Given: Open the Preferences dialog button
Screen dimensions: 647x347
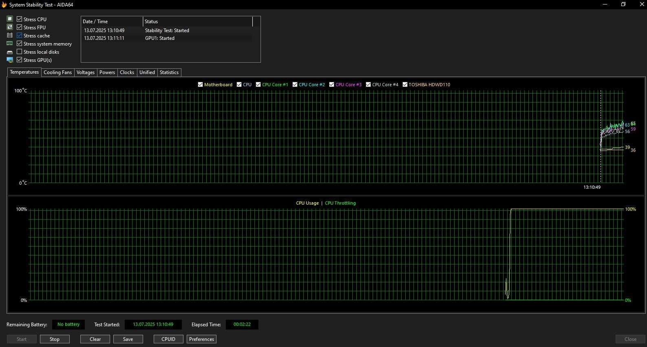Looking at the screenshot, I should 201,339.
